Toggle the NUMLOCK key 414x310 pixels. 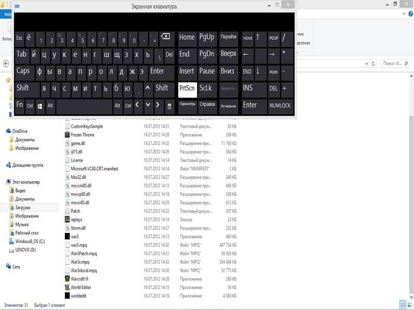280,105
